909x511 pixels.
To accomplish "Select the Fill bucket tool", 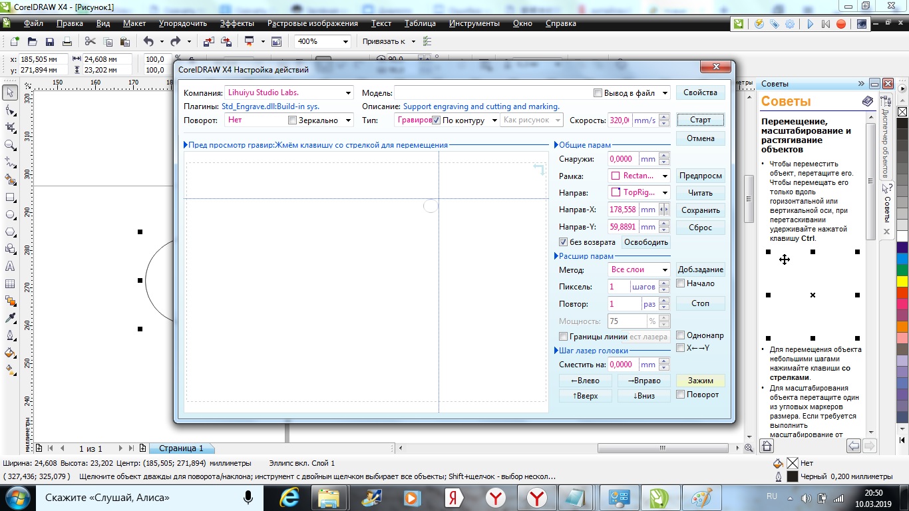I will coord(10,353).
